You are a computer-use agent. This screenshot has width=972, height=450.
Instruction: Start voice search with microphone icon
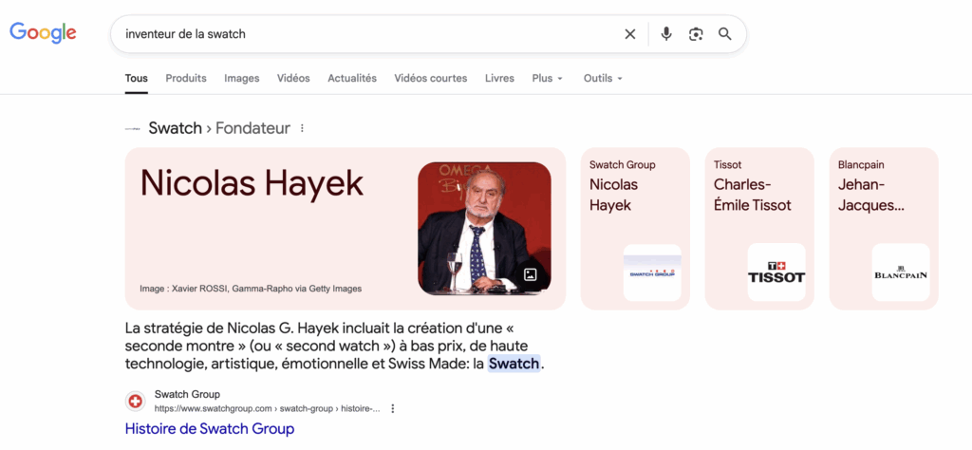tap(666, 34)
